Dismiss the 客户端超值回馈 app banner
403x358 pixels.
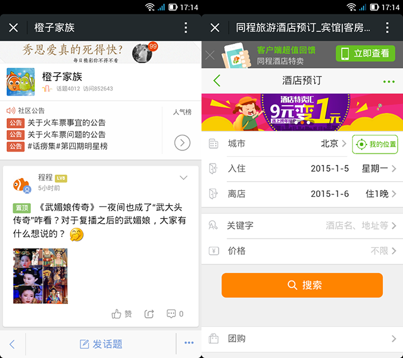tap(210, 55)
